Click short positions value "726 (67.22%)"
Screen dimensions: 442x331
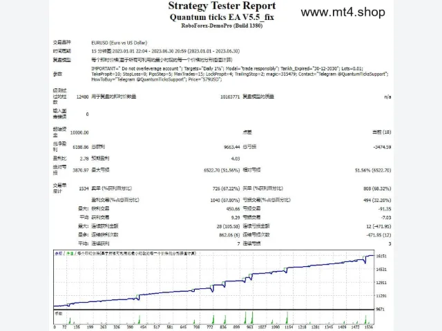[227, 188]
